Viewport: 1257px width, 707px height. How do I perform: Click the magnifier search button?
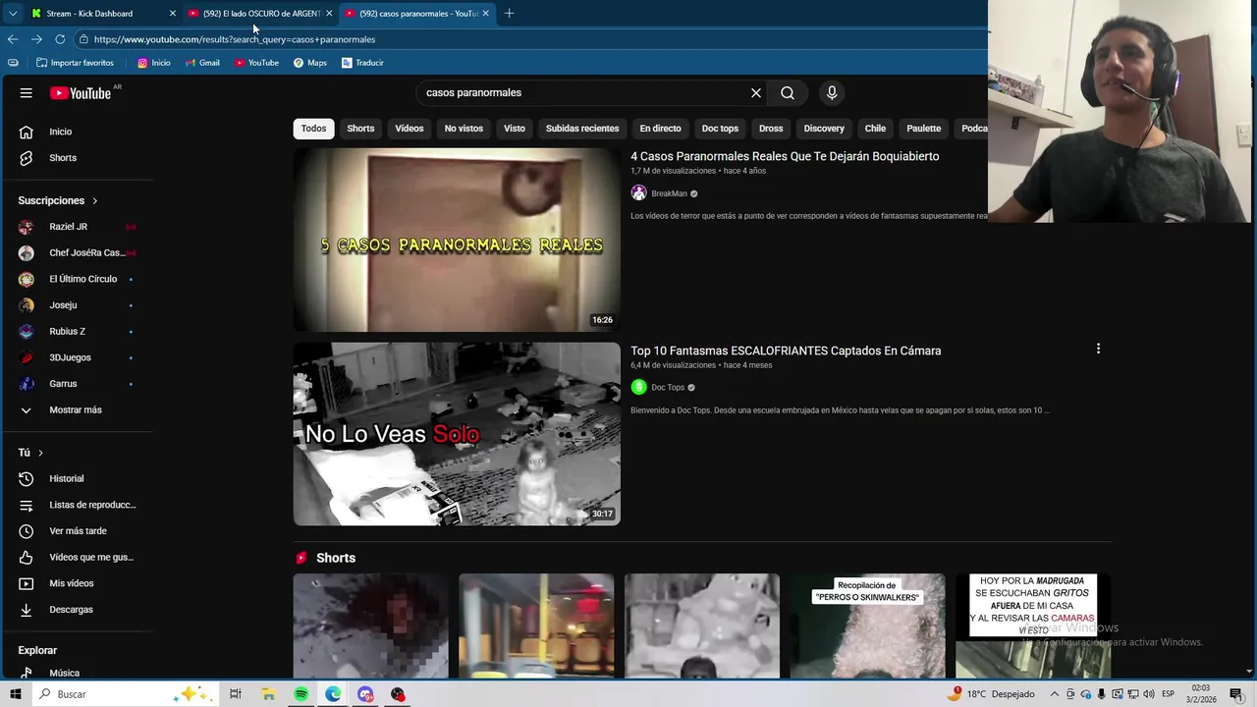(x=788, y=92)
